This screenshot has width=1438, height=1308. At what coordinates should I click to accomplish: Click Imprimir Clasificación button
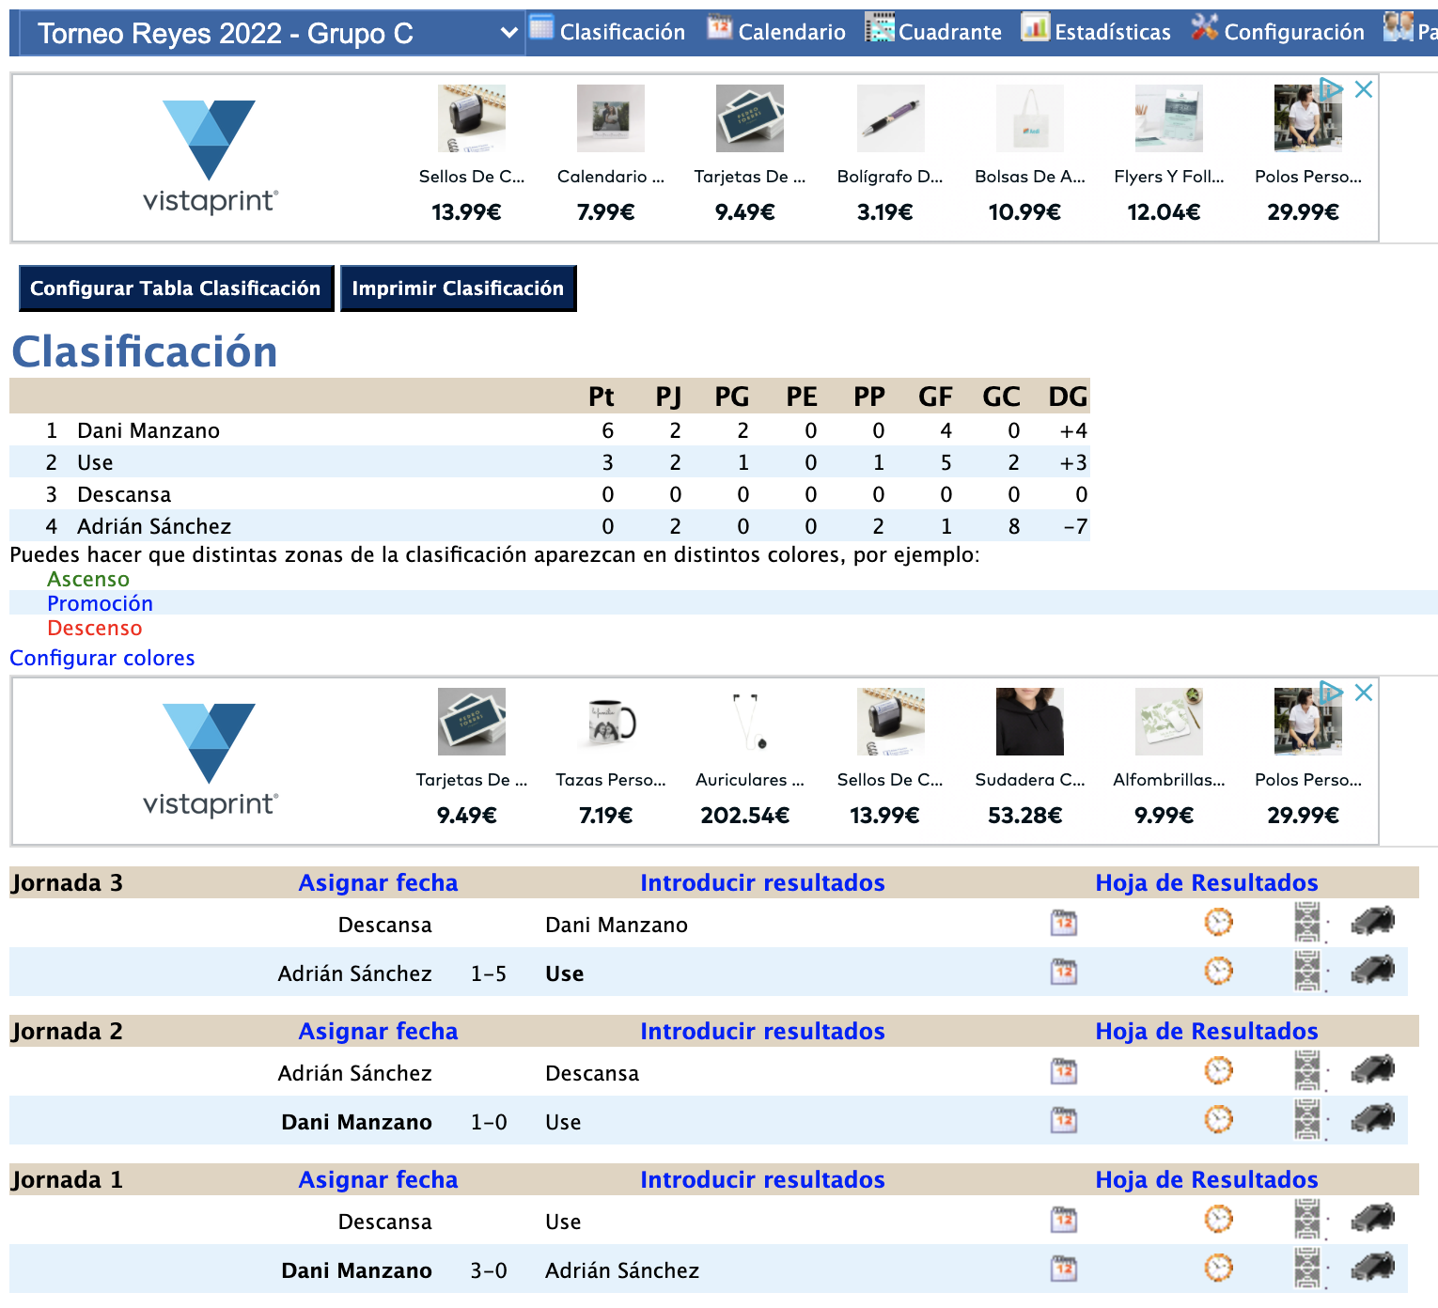pyautogui.click(x=458, y=288)
